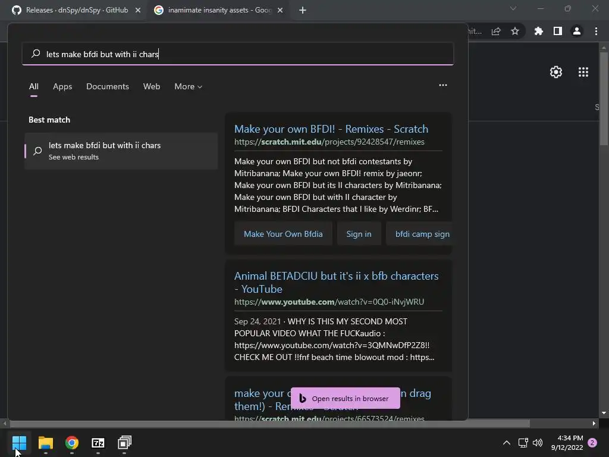This screenshot has width=609, height=457.
Task: Open the Chrome profile avatar icon
Action: pos(577,31)
